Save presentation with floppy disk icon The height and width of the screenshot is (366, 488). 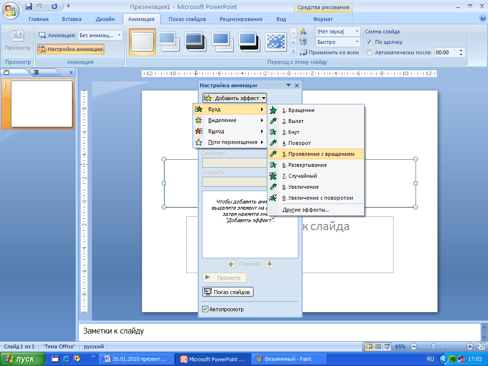29,6
